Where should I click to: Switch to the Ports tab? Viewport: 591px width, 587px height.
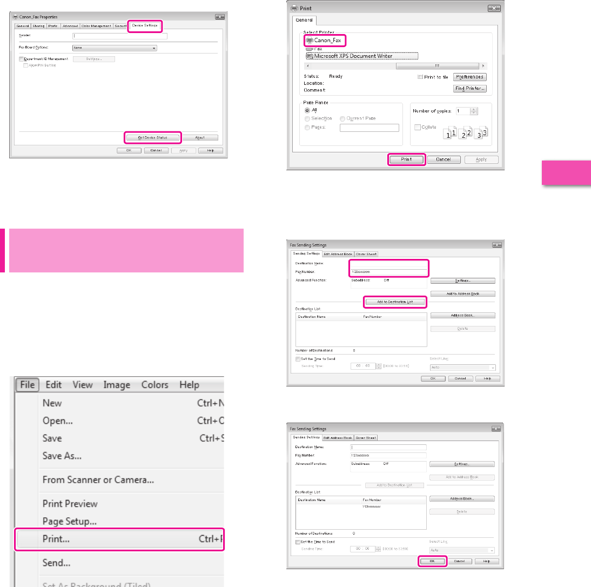click(x=53, y=26)
